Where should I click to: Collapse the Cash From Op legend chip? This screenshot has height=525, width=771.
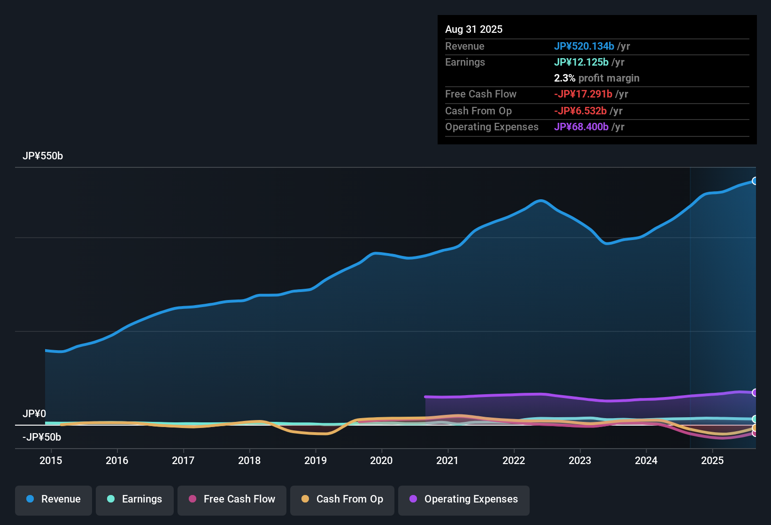tap(342, 499)
